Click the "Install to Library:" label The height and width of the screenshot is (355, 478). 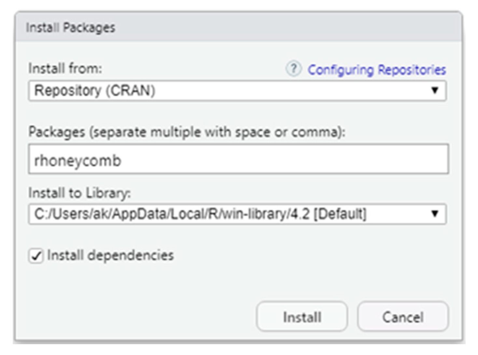tap(79, 193)
